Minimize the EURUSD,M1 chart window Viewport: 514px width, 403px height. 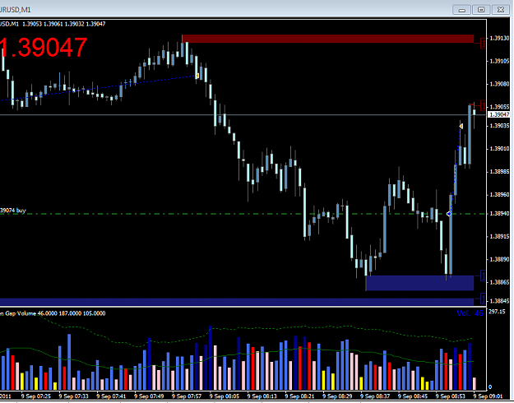(x=462, y=10)
